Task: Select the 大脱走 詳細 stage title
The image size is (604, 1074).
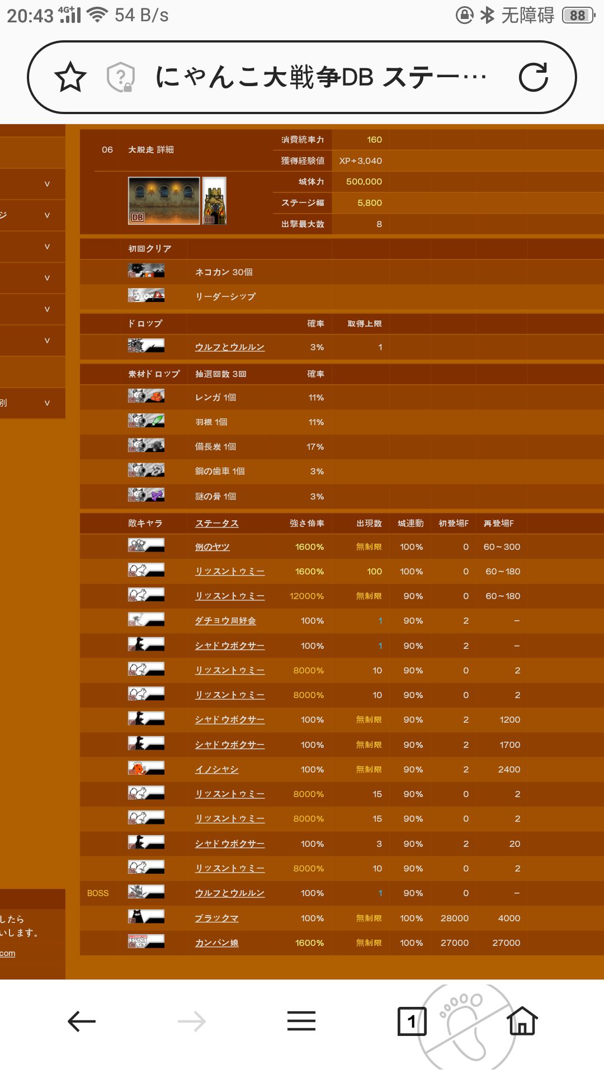Action: pos(151,150)
